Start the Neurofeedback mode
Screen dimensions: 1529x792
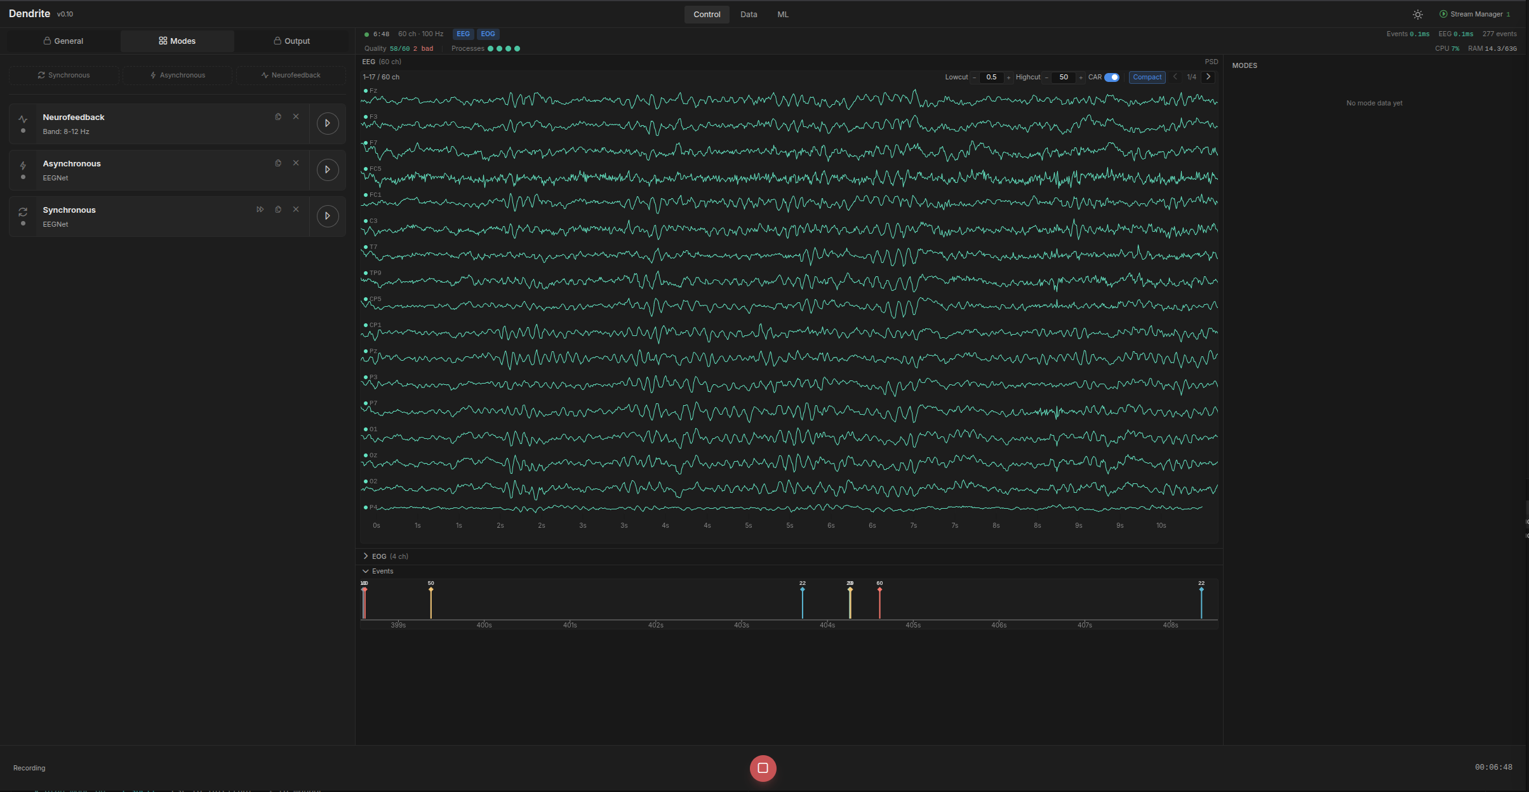[x=328, y=123]
